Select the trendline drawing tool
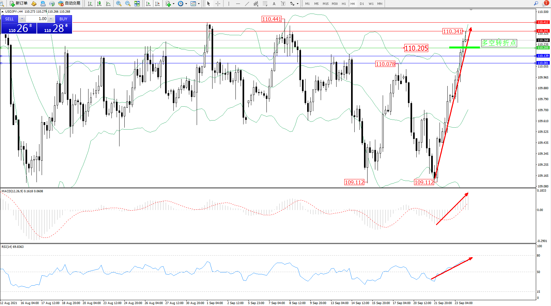Screen dimensions: 551x306 [247, 4]
